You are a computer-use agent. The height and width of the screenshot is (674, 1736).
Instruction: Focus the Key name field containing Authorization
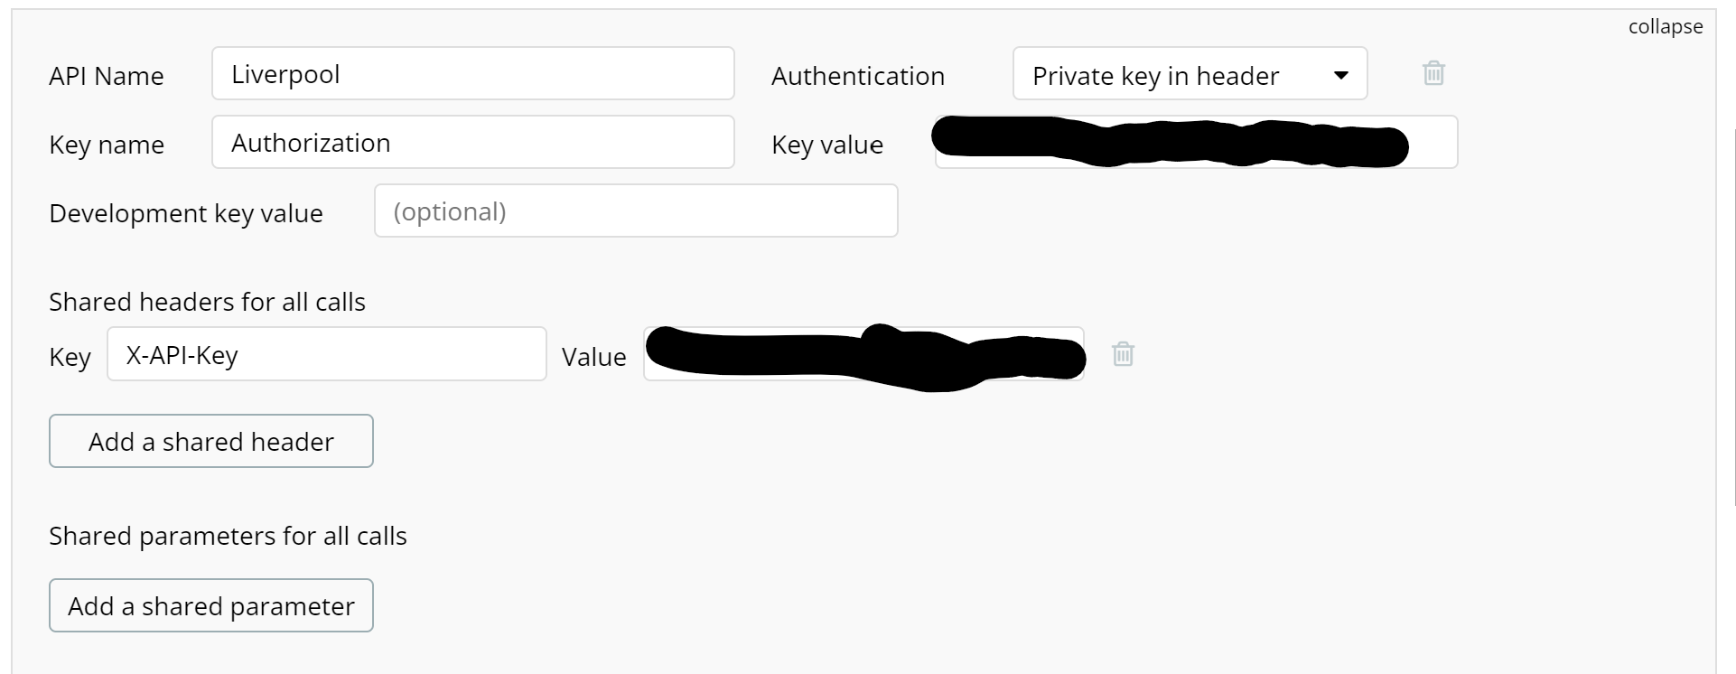pos(473,142)
